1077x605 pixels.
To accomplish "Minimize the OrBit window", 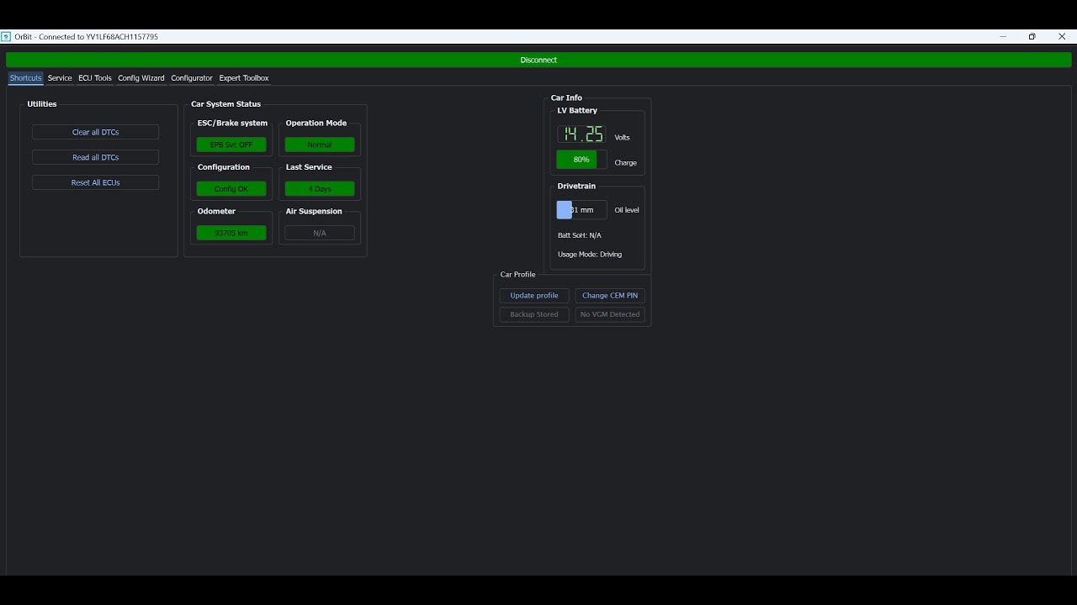I will pyautogui.click(x=1003, y=37).
